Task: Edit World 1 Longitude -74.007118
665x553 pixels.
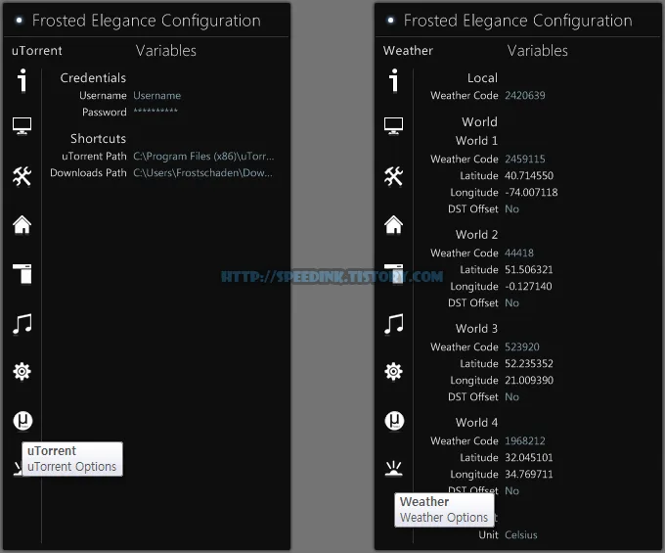Action: pyautogui.click(x=531, y=192)
